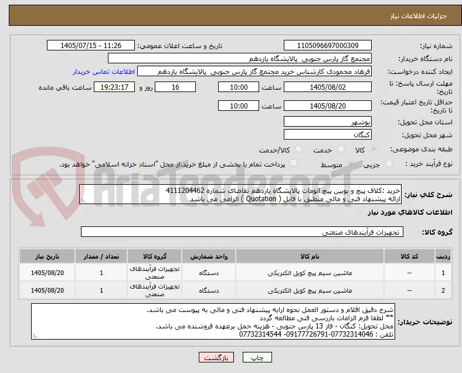Screen dimensions: 462x373
Task: Click the page title جزئیات اطلاعات نیاز
Action: pyautogui.click(x=419, y=16)
